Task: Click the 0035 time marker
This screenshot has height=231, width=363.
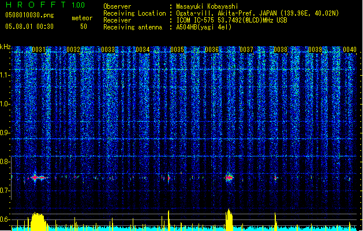Action: [x=177, y=50]
